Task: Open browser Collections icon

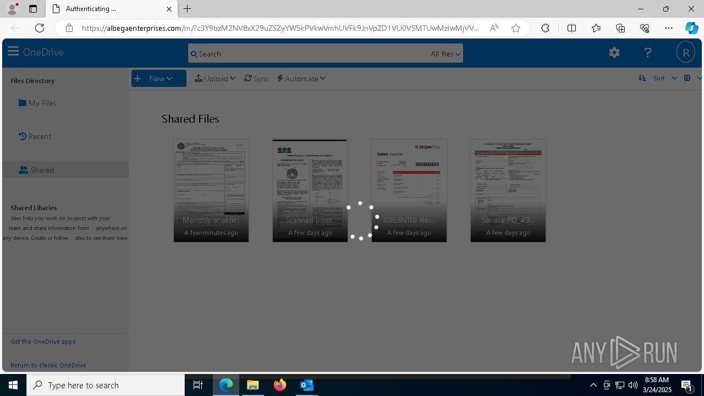Action: tap(620, 28)
